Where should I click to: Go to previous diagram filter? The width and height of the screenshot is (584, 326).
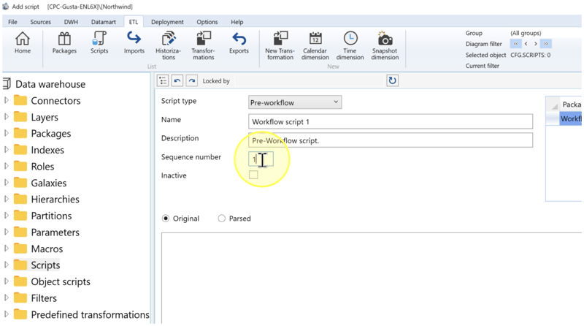[x=526, y=44]
